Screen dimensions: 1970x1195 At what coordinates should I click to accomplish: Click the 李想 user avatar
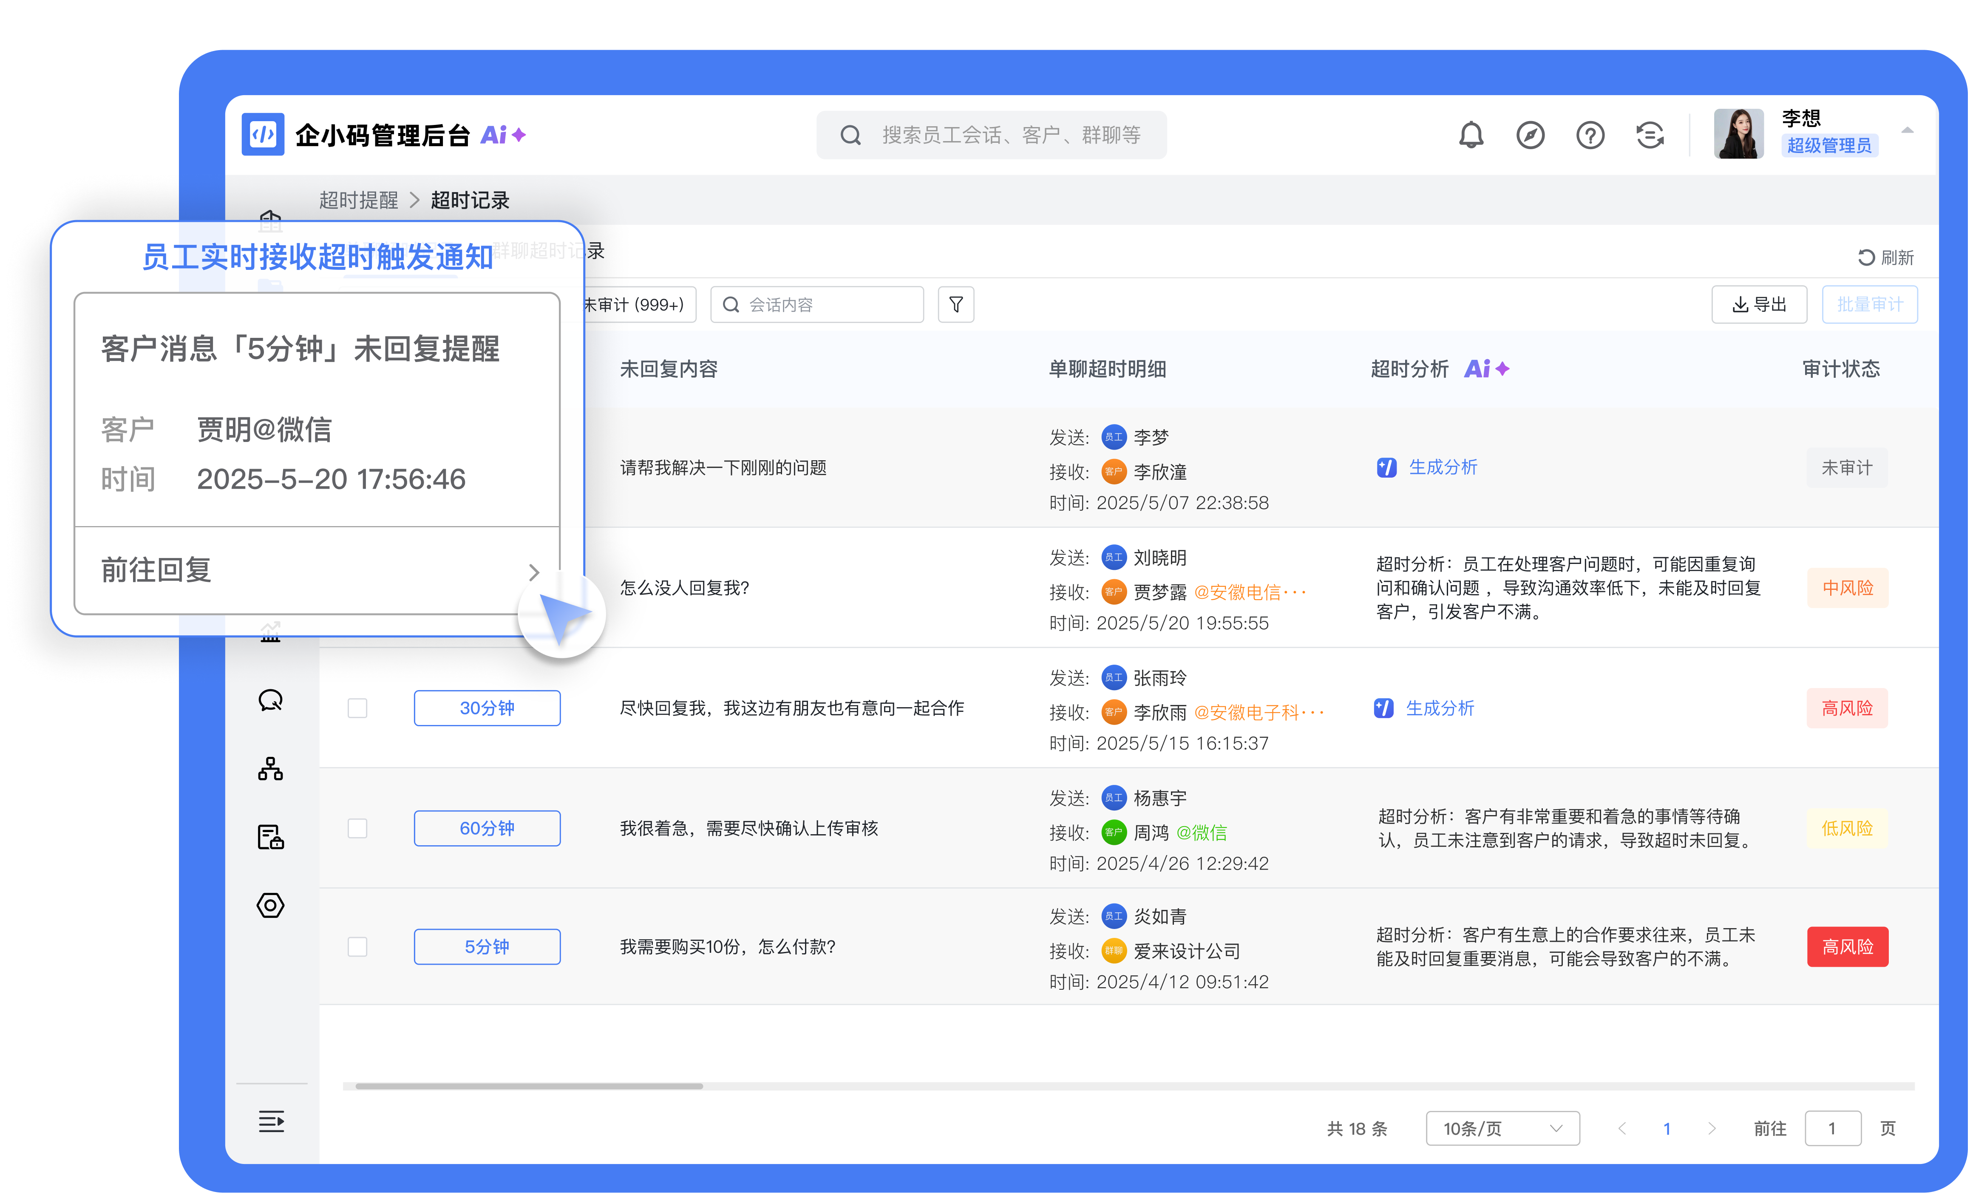click(1738, 133)
